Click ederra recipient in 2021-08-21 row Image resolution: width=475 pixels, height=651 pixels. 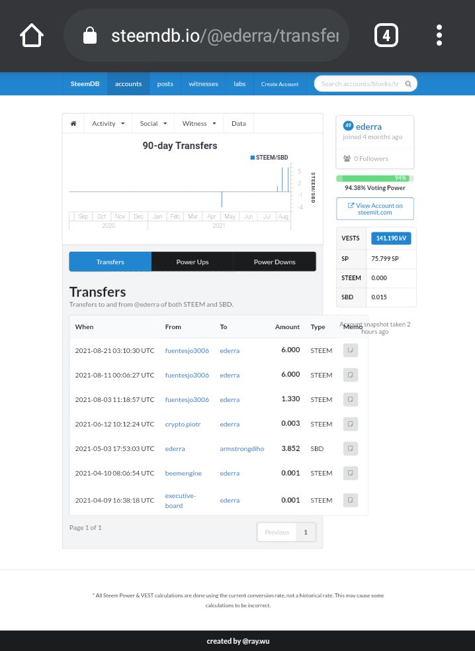(x=230, y=350)
